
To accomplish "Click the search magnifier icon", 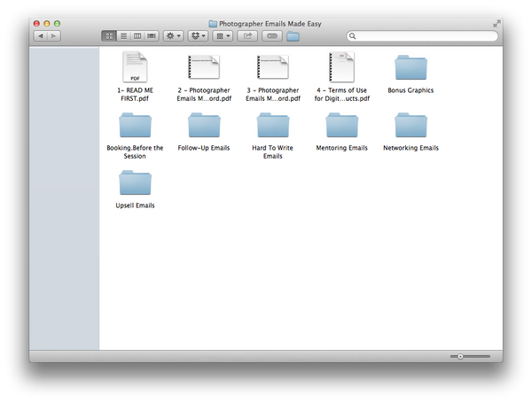I will 353,36.
